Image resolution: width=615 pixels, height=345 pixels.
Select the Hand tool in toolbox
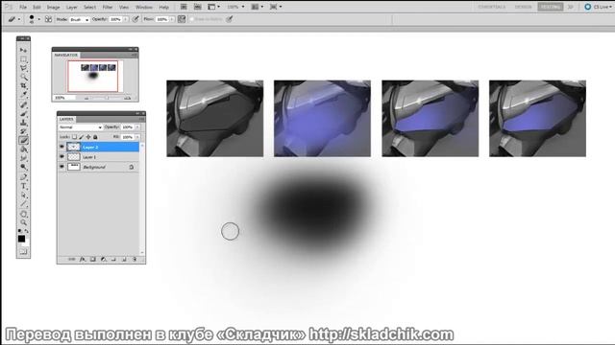click(x=23, y=214)
